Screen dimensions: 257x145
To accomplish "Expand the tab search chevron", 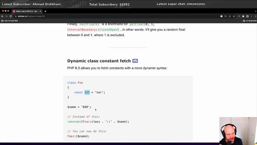I will pos(255,11).
